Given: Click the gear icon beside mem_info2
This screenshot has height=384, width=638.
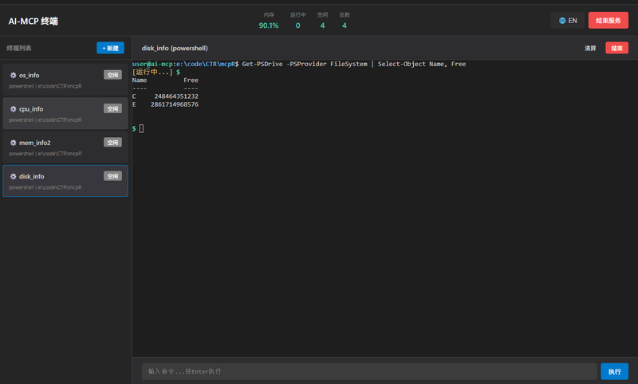Looking at the screenshot, I should [14, 143].
